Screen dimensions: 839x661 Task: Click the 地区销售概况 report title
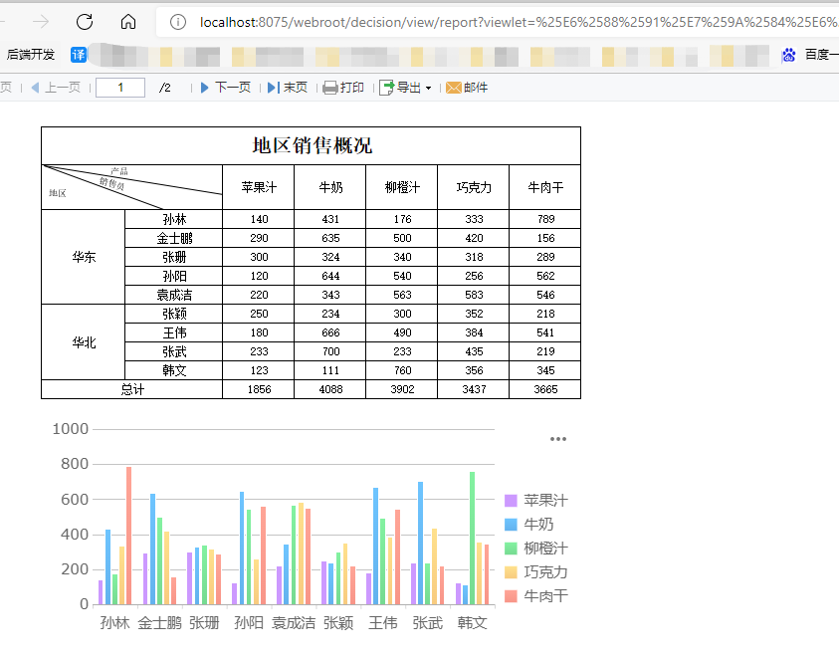310,144
